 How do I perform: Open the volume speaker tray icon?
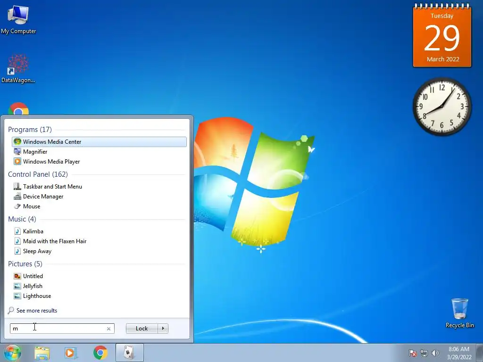pos(435,353)
